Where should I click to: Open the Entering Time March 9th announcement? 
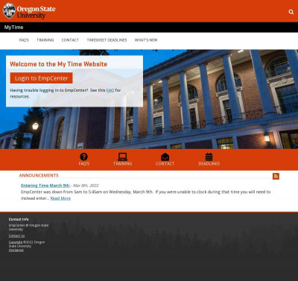click(45, 186)
